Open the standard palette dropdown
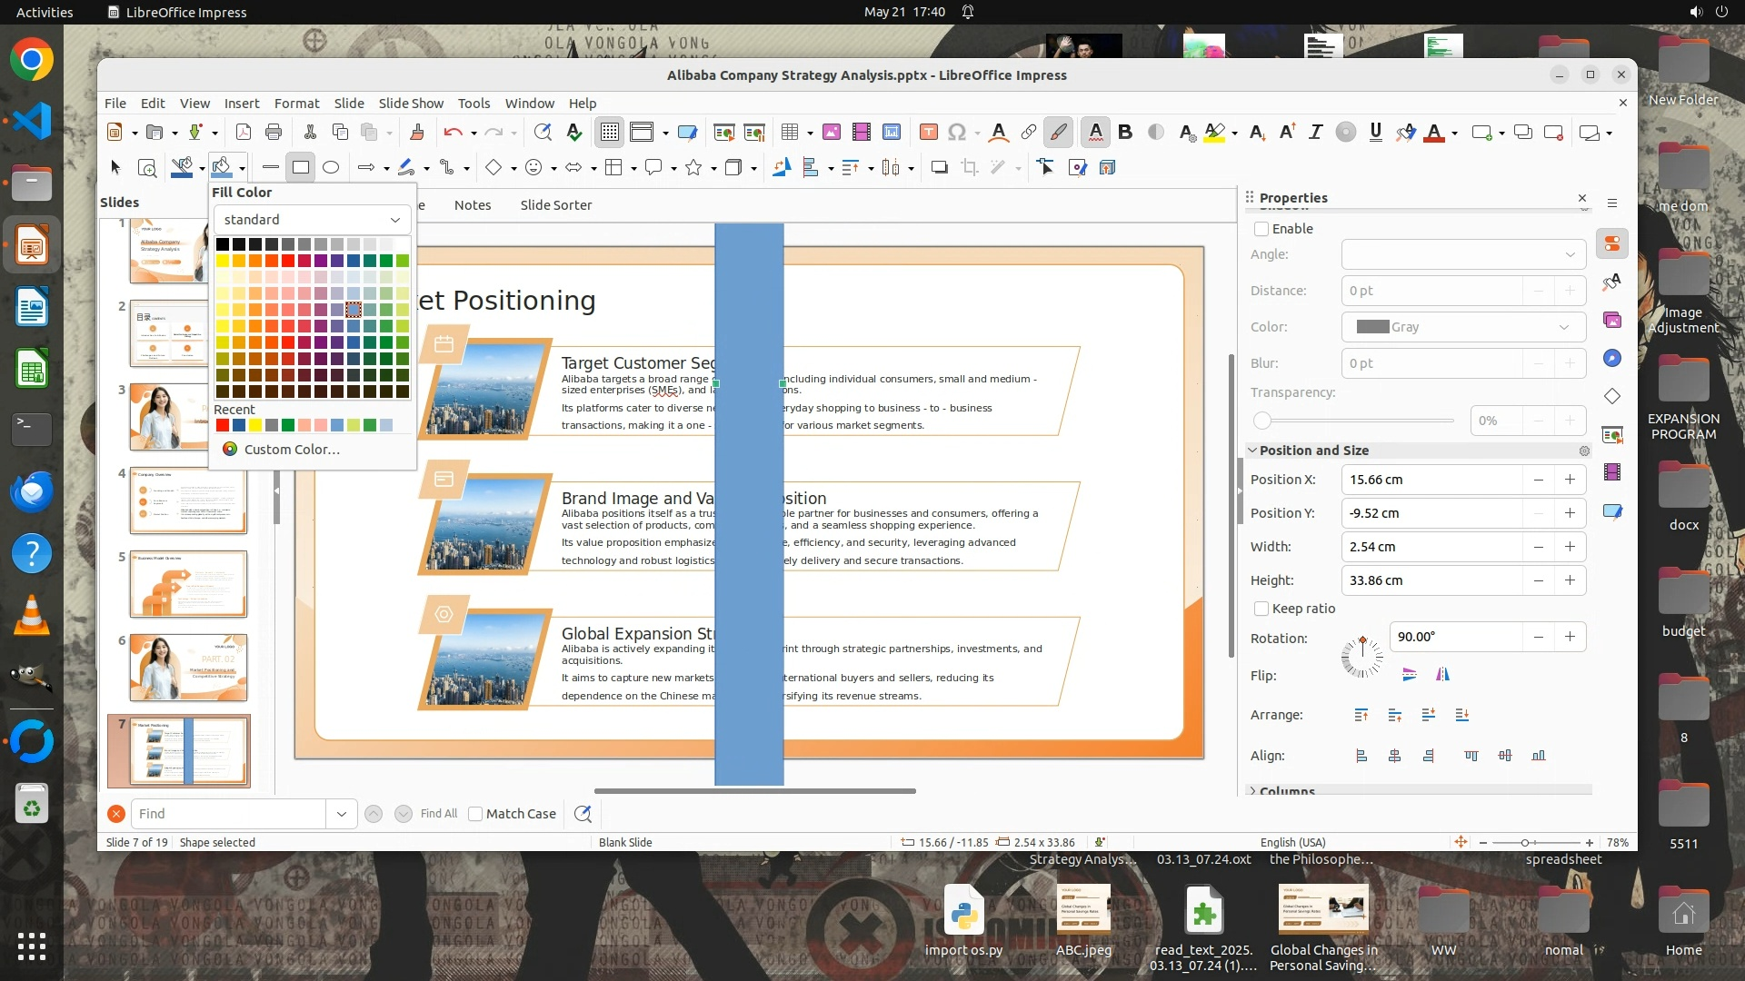This screenshot has height=981, width=1745. point(312,220)
